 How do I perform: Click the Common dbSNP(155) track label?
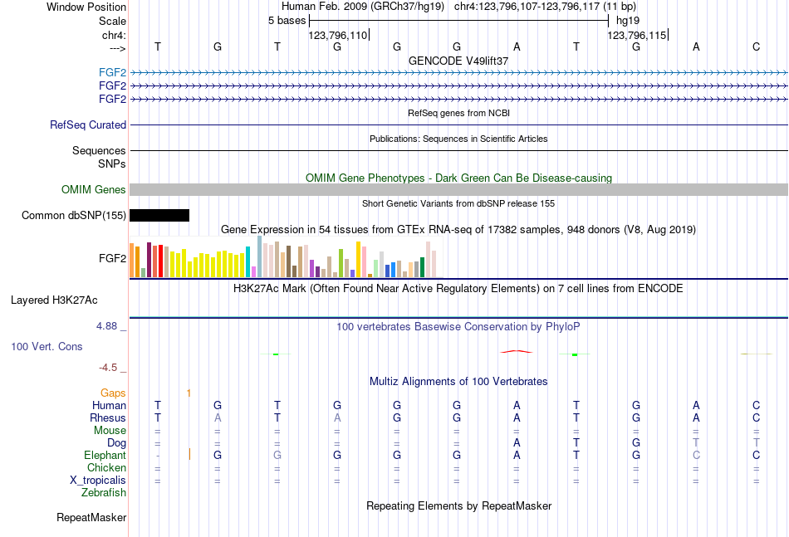coord(73,215)
